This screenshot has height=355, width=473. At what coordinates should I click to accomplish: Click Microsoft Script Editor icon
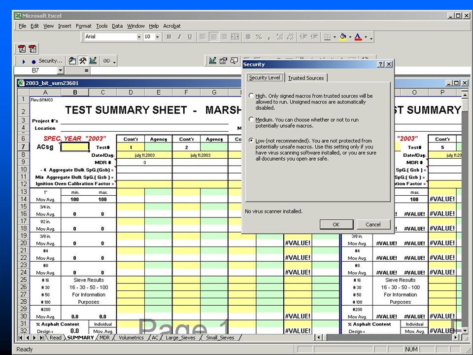[106, 61]
